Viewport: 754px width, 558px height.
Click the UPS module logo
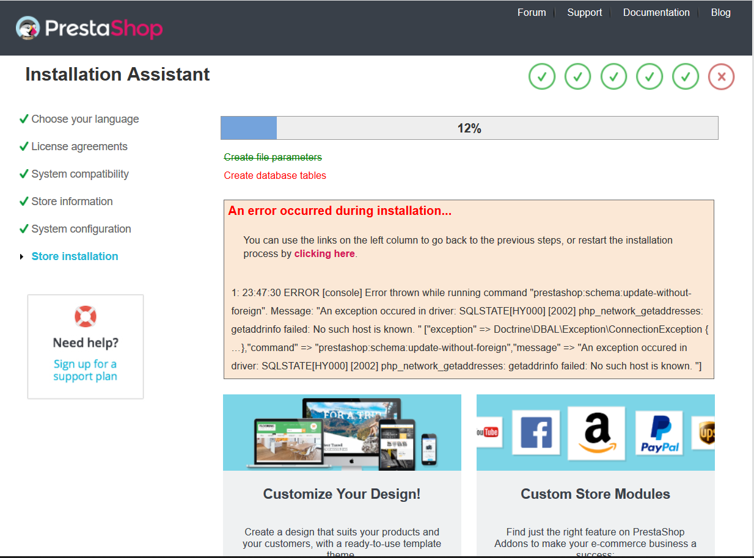pos(703,433)
